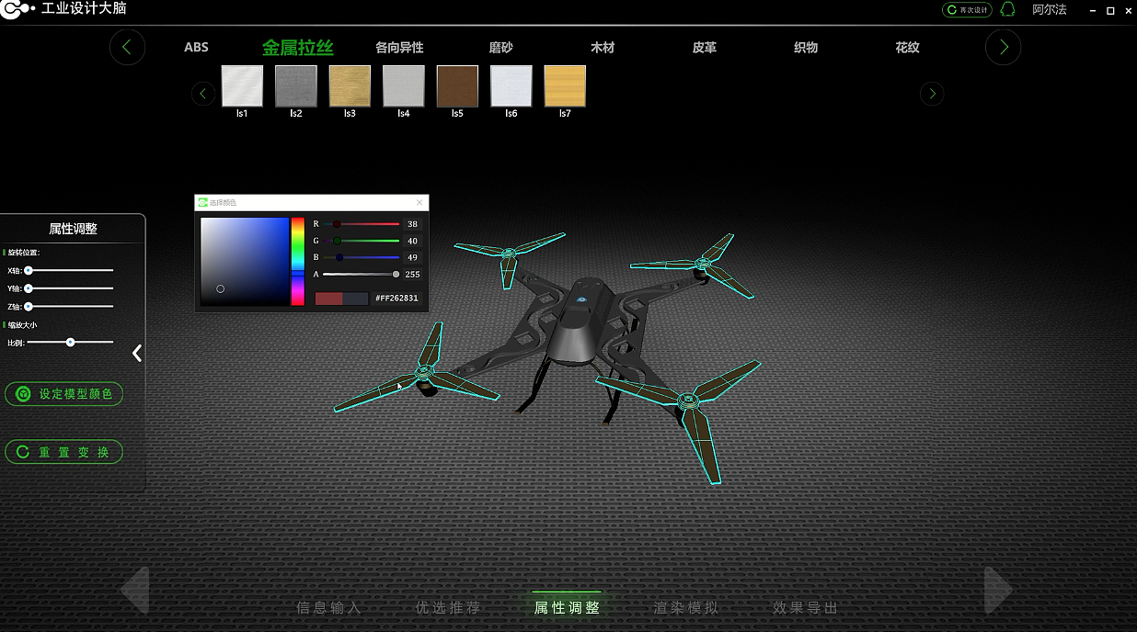Click the G value field showing 40
The height and width of the screenshot is (632, 1137).
click(412, 241)
